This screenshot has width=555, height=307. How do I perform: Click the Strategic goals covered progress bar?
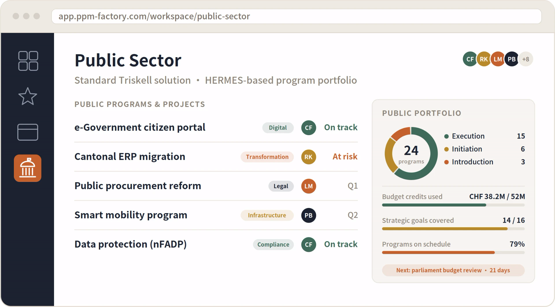[453, 229]
